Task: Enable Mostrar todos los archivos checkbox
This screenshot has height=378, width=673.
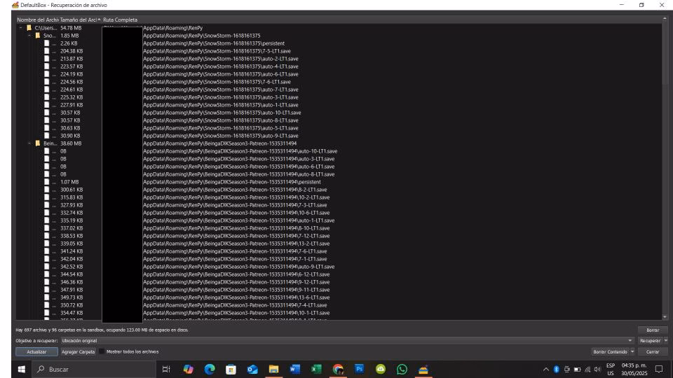Action: pyautogui.click(x=102, y=351)
